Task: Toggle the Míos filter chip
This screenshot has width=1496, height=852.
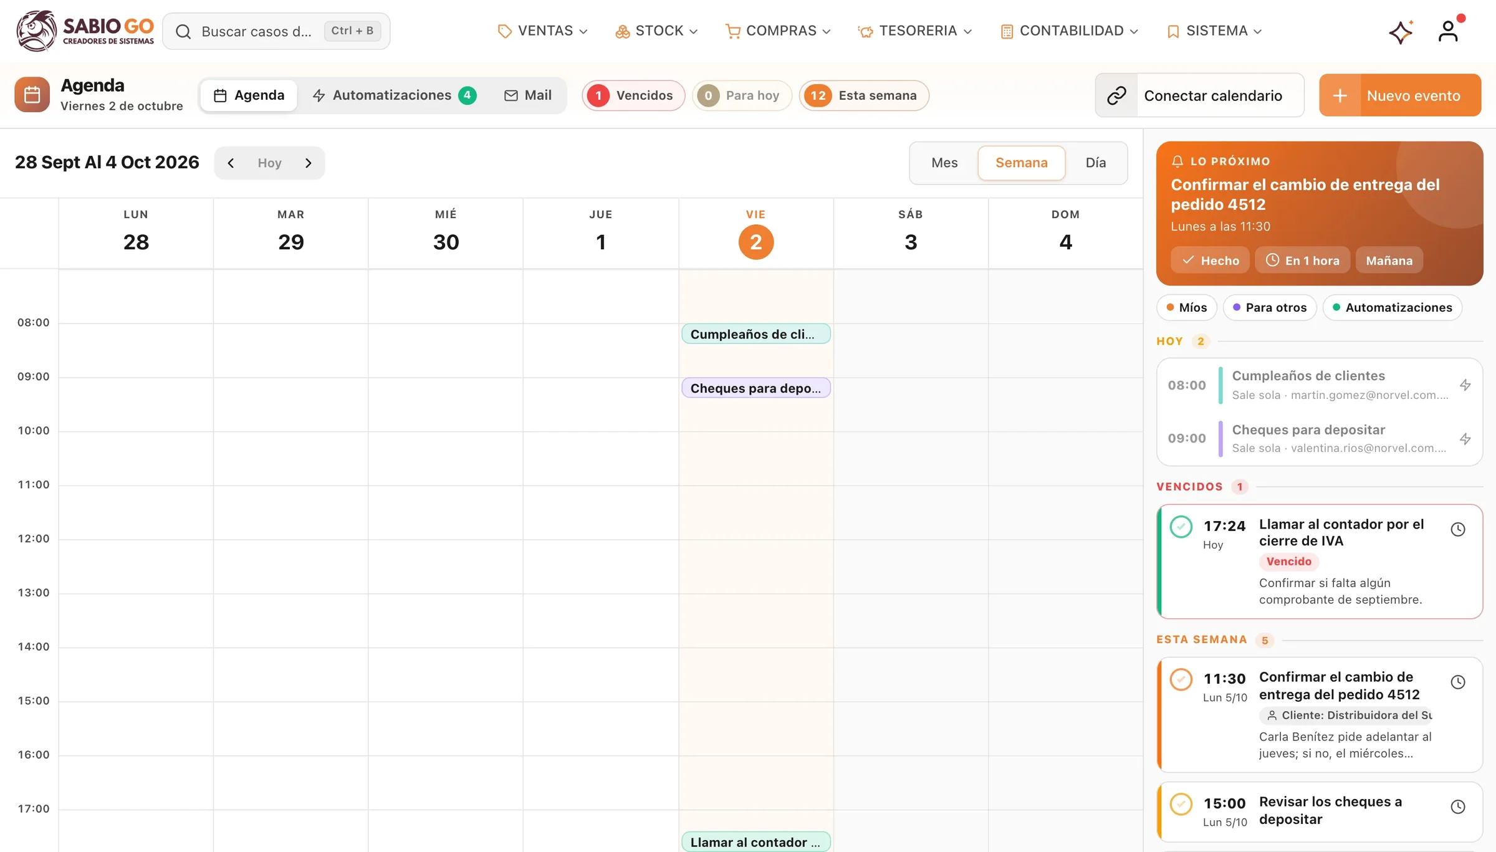Action: (1187, 307)
